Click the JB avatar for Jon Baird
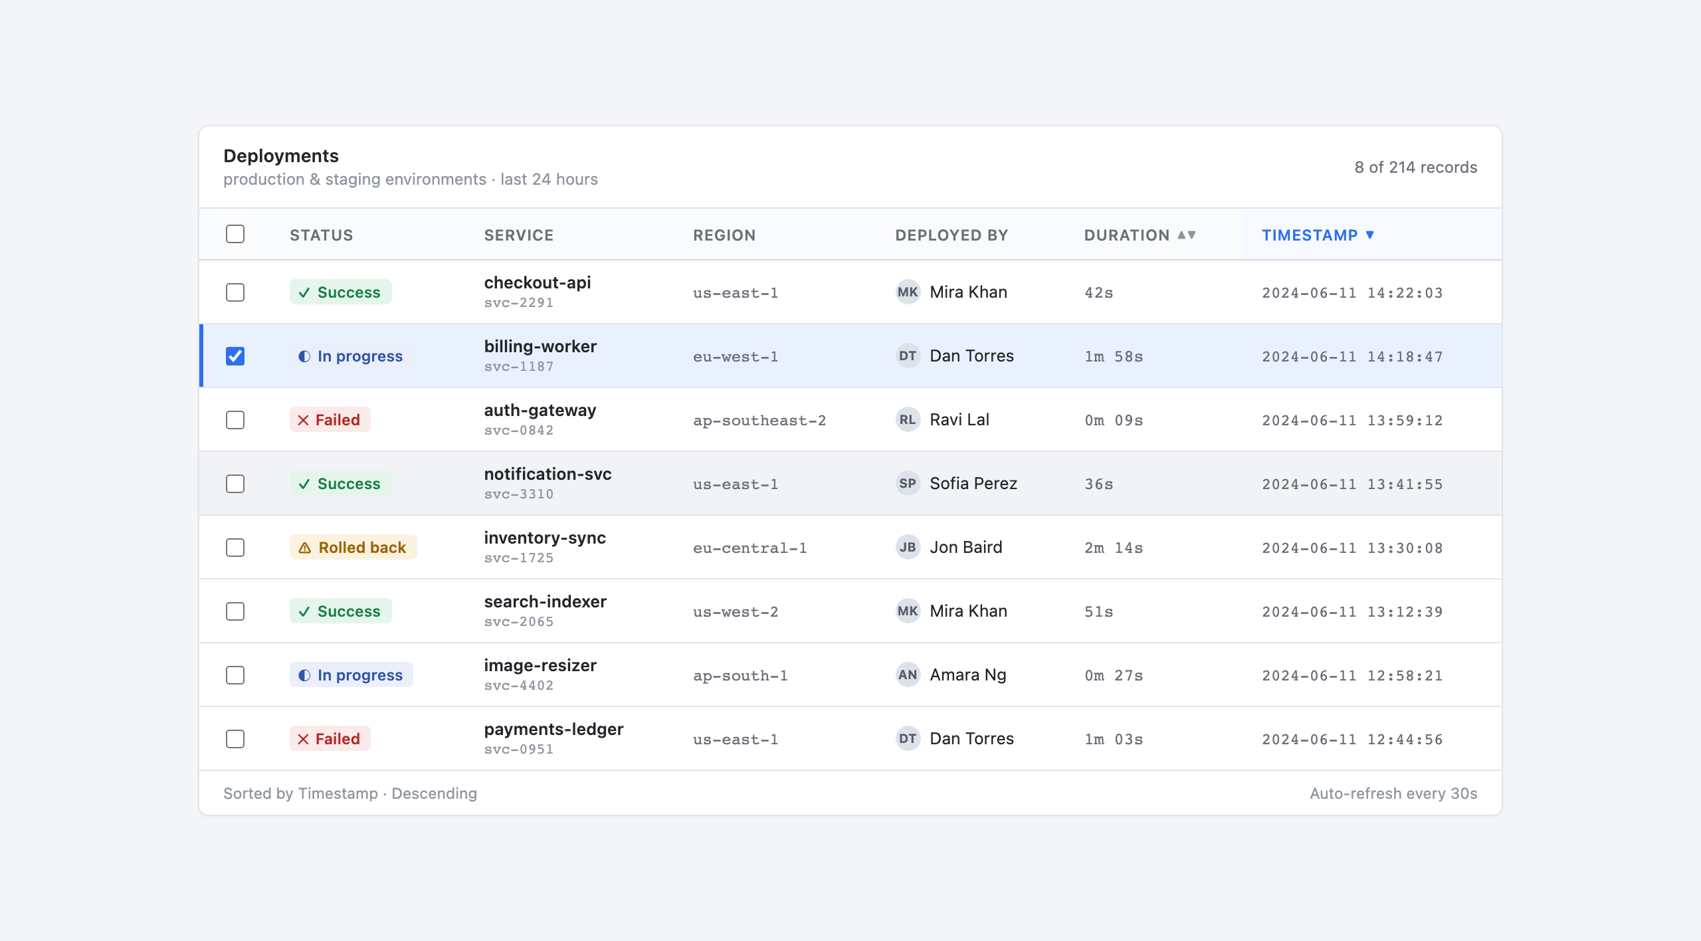The width and height of the screenshot is (1701, 941). coord(908,547)
